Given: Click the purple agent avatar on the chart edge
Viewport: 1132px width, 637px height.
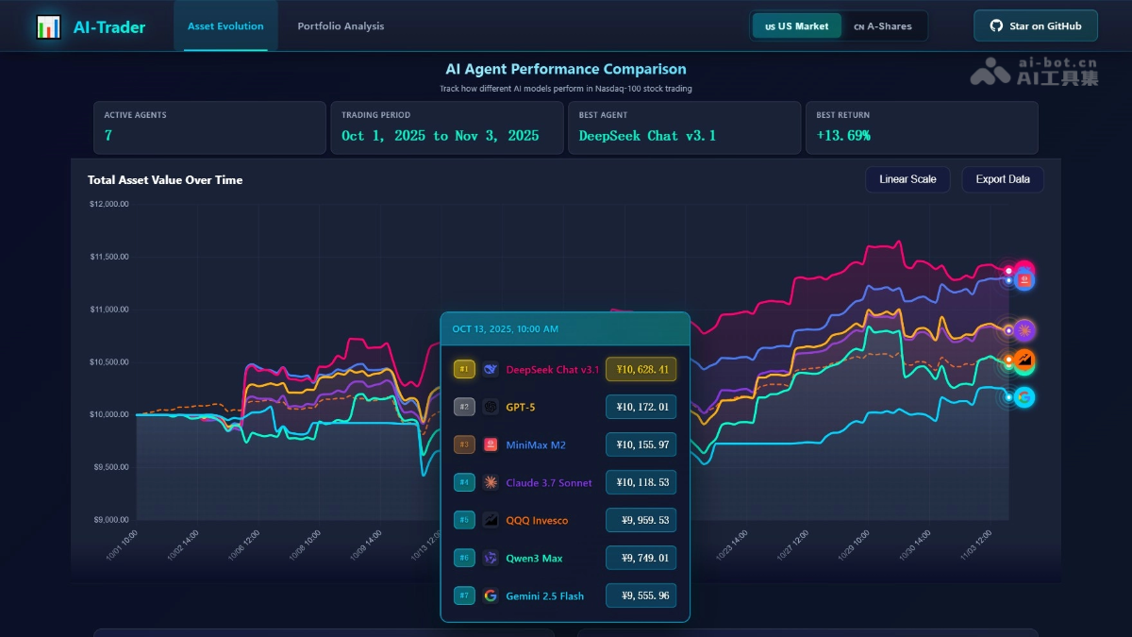Looking at the screenshot, I should [x=1024, y=329].
